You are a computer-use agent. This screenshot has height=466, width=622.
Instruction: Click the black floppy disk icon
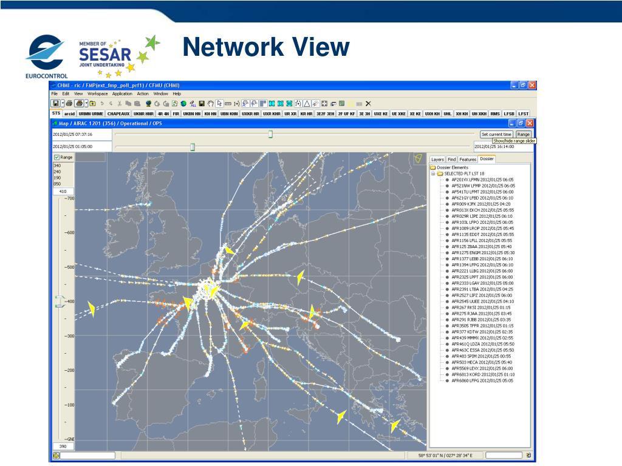click(x=202, y=103)
